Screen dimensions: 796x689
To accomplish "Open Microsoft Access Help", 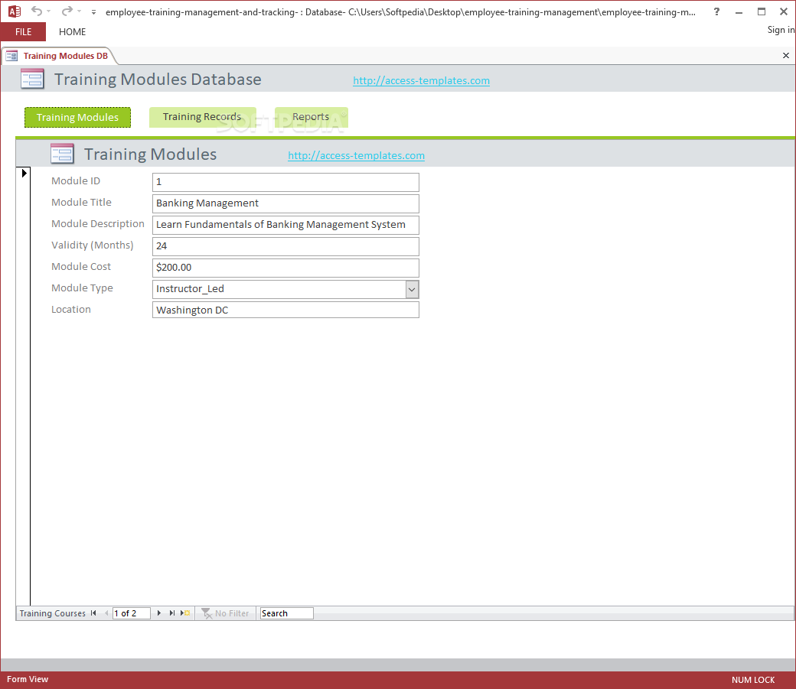I will pyautogui.click(x=716, y=11).
